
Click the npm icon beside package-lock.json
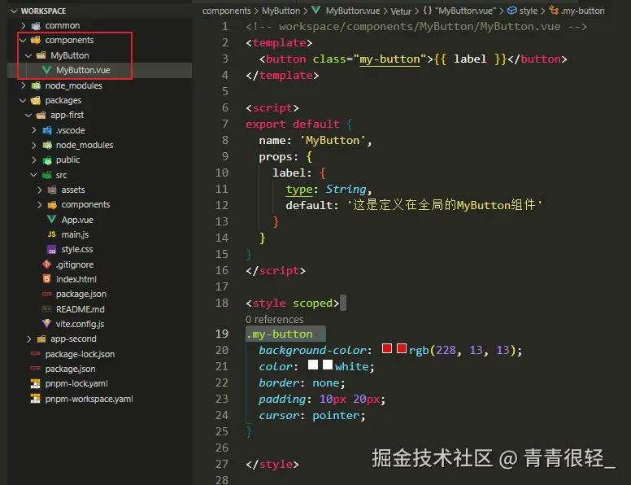pyautogui.click(x=36, y=354)
